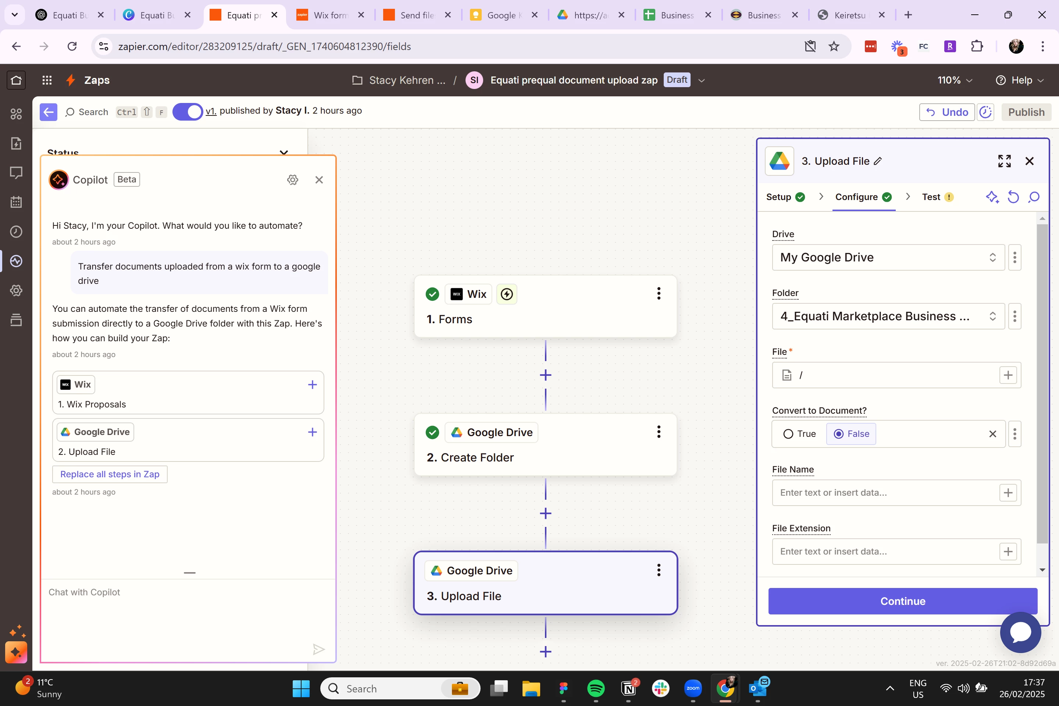Viewport: 1059px width, 706px height.
Task: Collapse the Status section chevron
Action: coord(284,152)
